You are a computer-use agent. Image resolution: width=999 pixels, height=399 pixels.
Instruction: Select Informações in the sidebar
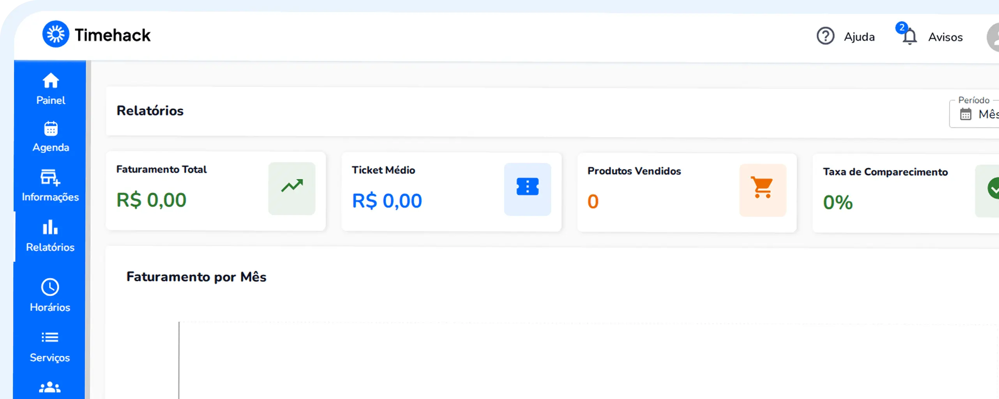(x=50, y=185)
